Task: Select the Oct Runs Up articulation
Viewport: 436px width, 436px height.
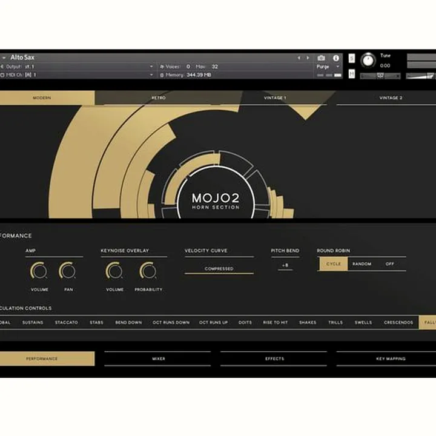Action: [214, 323]
